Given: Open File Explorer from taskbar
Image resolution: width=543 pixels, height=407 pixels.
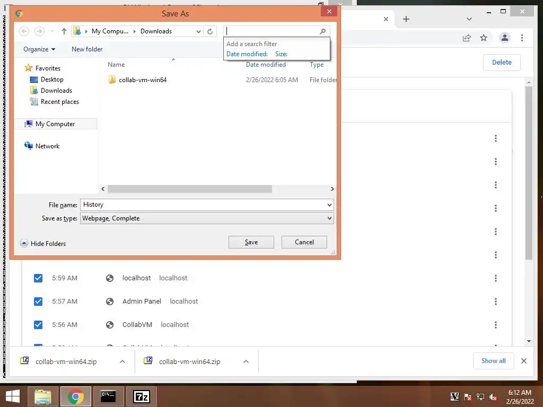Looking at the screenshot, I should [x=42, y=396].
